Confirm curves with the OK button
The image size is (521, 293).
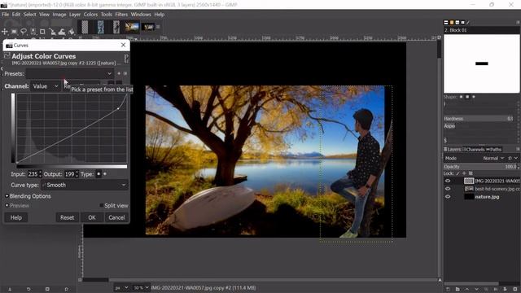click(92, 217)
